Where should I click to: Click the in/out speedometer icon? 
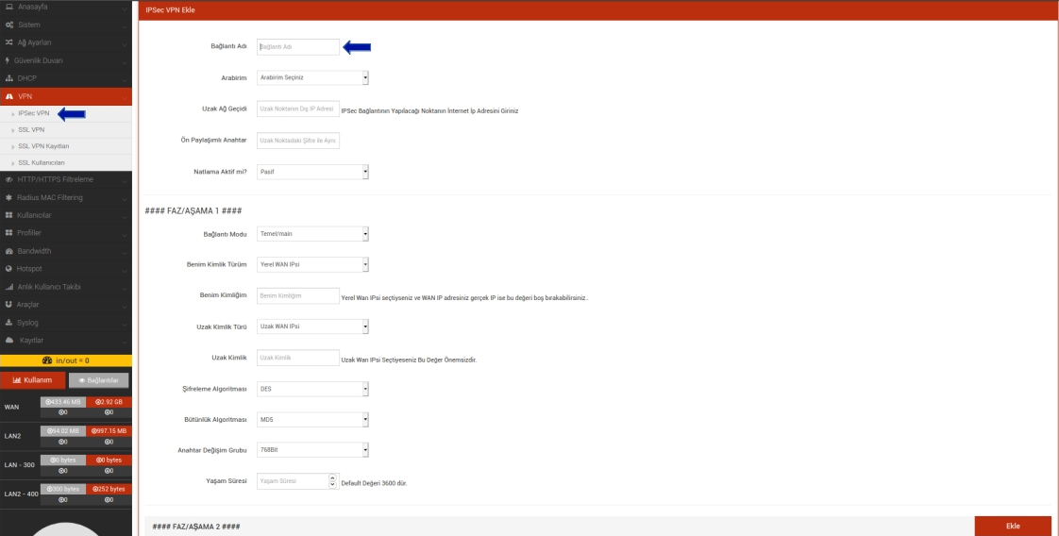[x=47, y=360]
